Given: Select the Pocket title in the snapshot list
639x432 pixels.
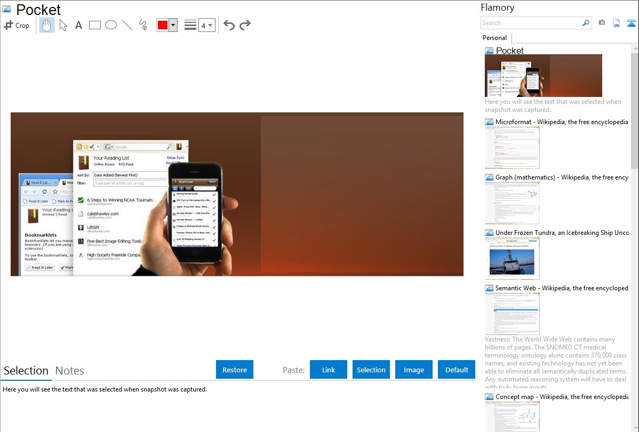Looking at the screenshot, I should 510,51.
